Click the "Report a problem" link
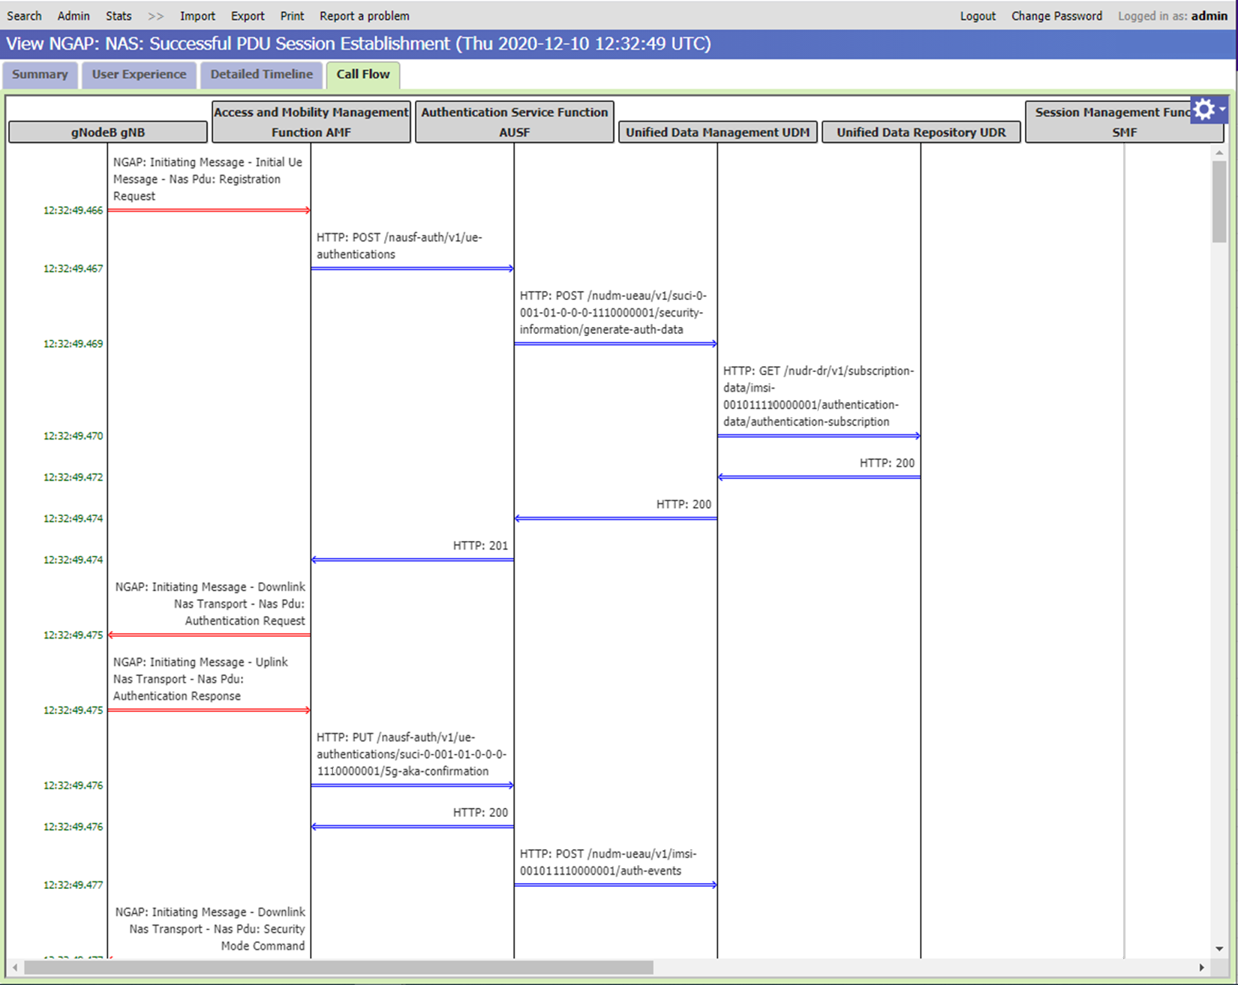 (364, 15)
